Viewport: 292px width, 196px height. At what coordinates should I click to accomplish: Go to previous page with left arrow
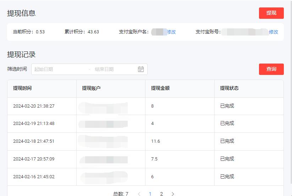click(139, 194)
